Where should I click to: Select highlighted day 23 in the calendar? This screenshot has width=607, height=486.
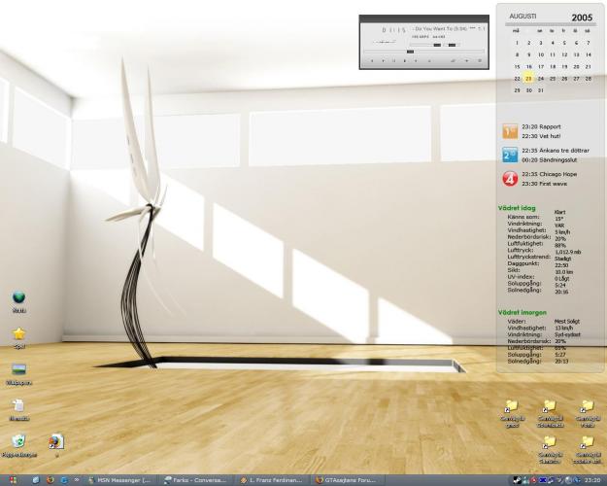528,78
